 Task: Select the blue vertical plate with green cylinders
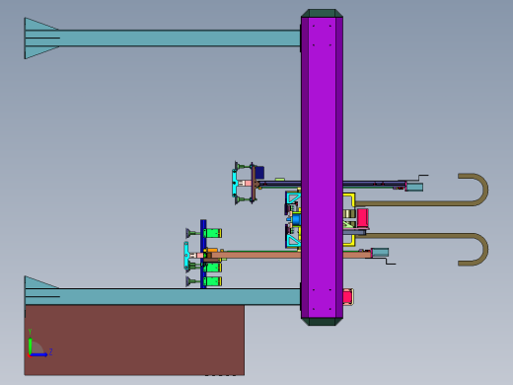(203, 254)
